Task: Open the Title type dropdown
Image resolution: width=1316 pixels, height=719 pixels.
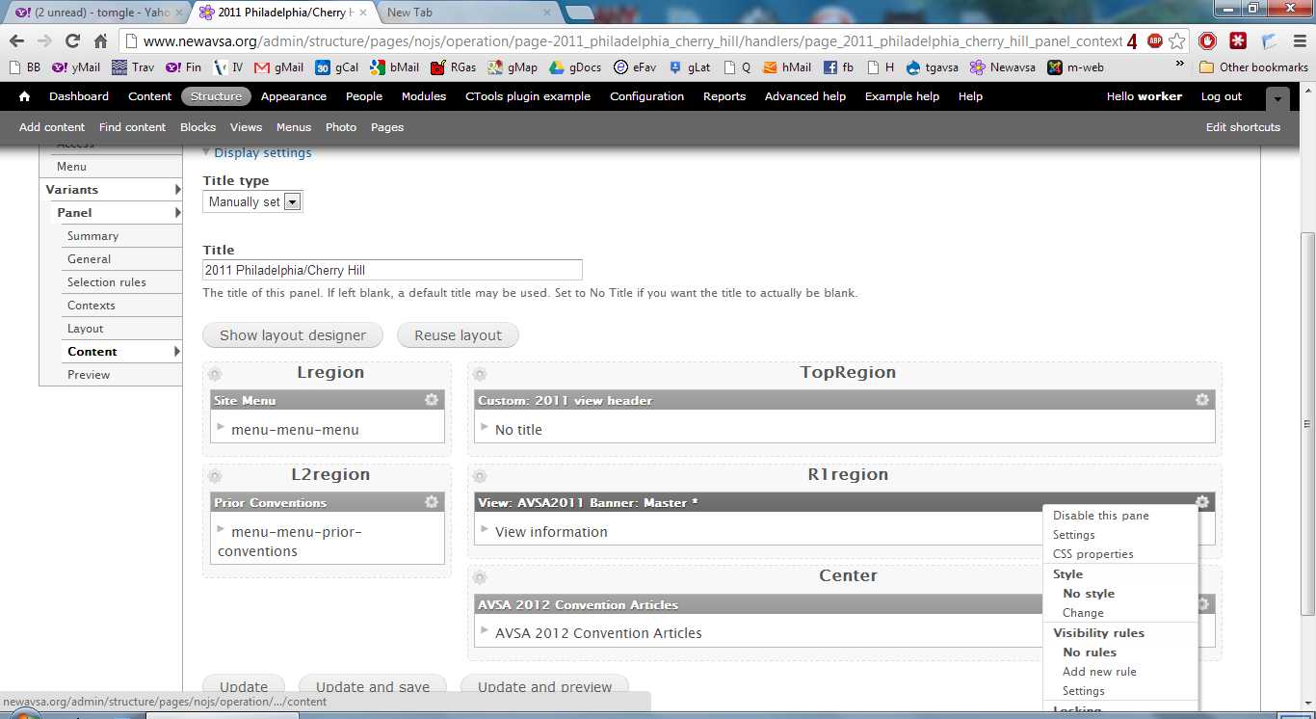Action: click(x=253, y=201)
